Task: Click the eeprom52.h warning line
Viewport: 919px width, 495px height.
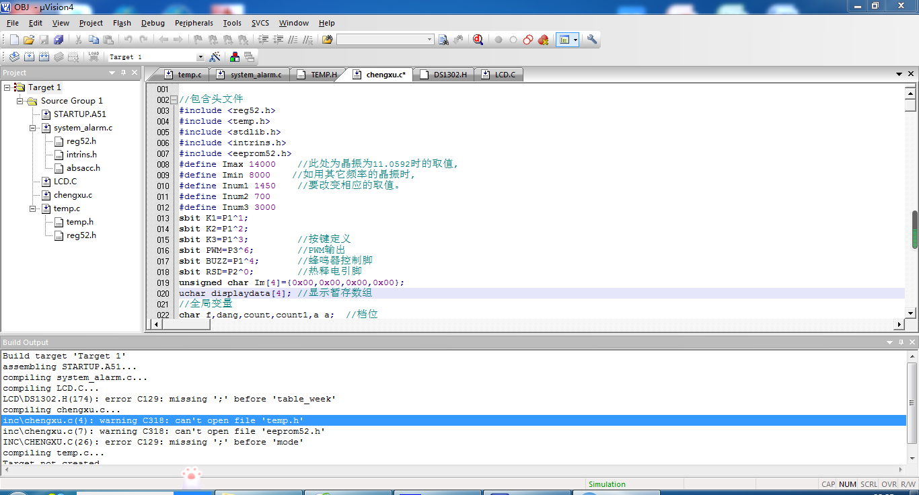Action: coord(454,431)
